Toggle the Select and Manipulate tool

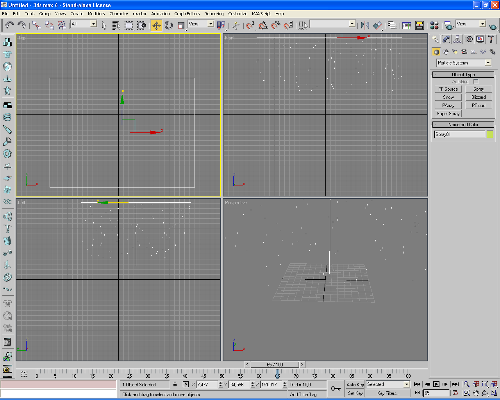[x=236, y=25]
